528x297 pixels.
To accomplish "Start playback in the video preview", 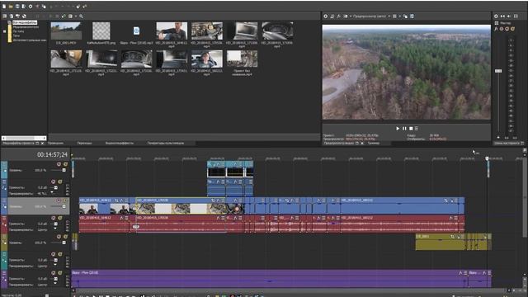I will click(x=398, y=129).
